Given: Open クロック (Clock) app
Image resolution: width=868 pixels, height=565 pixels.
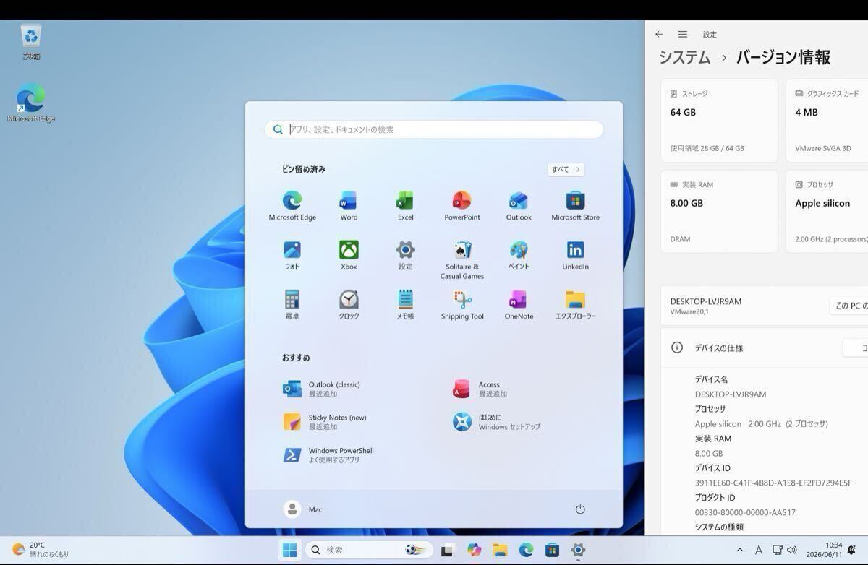Looking at the screenshot, I should pos(349,305).
